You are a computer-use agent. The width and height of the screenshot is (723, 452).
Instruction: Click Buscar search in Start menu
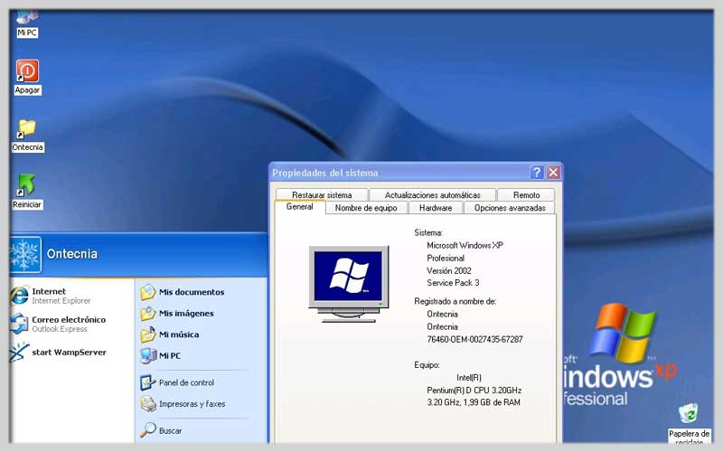tap(162, 430)
